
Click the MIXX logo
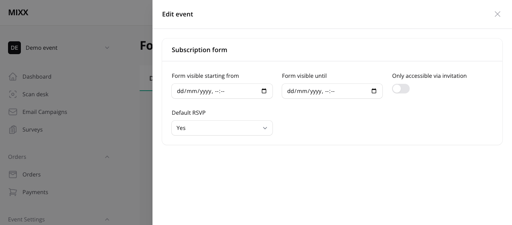tap(18, 12)
